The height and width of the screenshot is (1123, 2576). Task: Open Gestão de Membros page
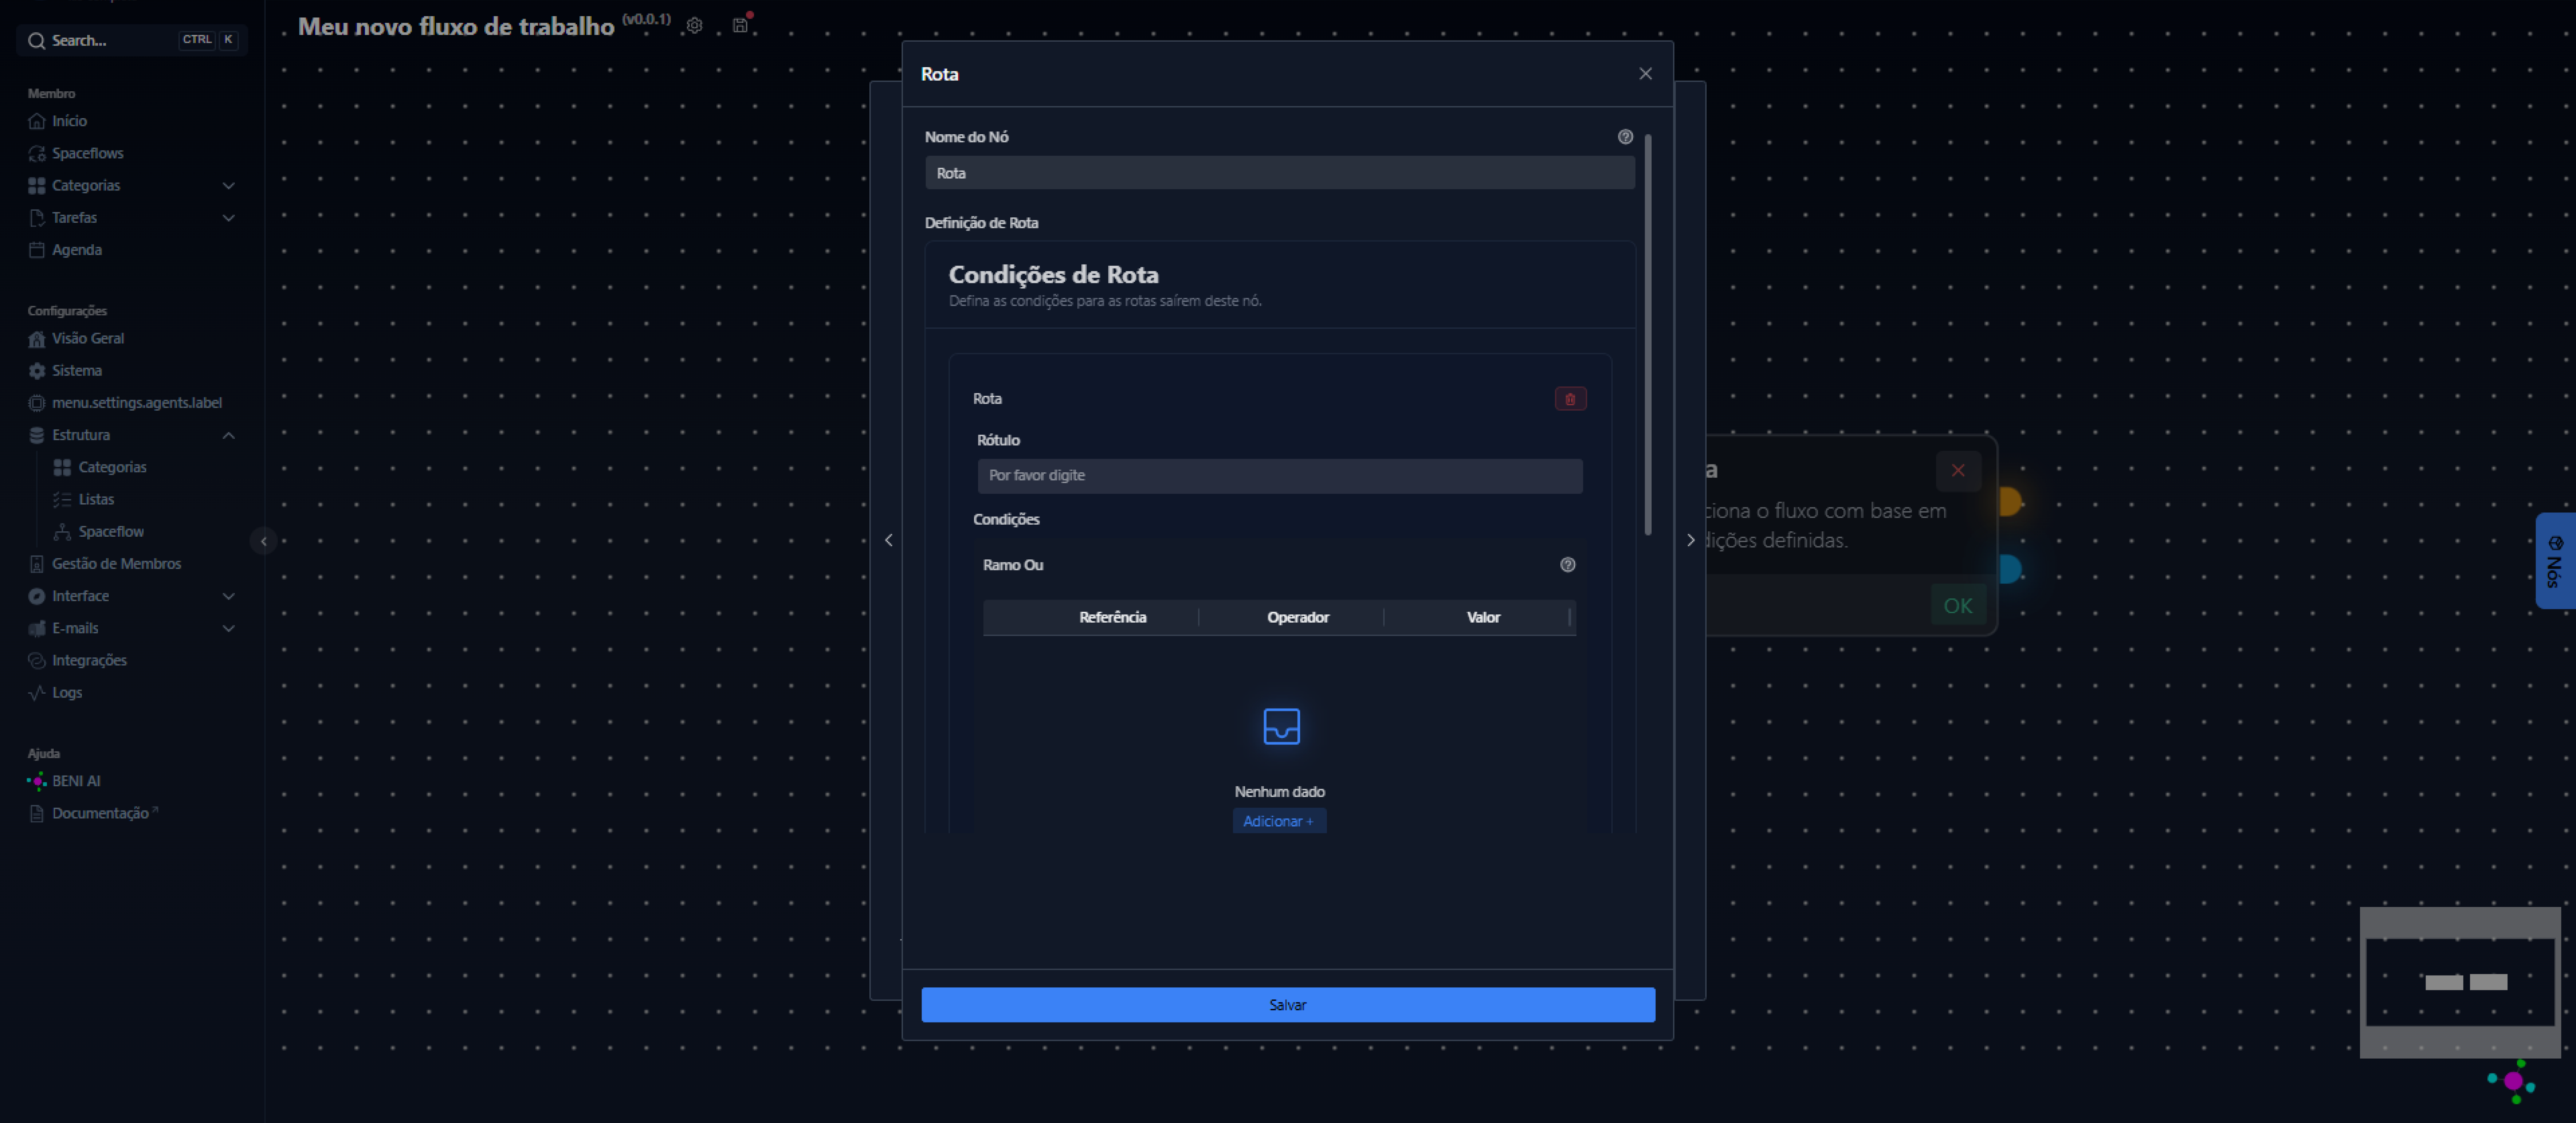pos(116,564)
